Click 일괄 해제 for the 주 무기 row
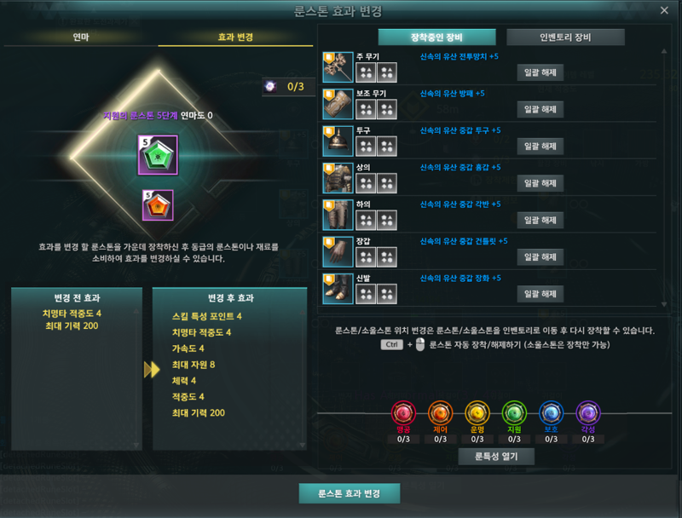The height and width of the screenshot is (518, 682). (540, 72)
